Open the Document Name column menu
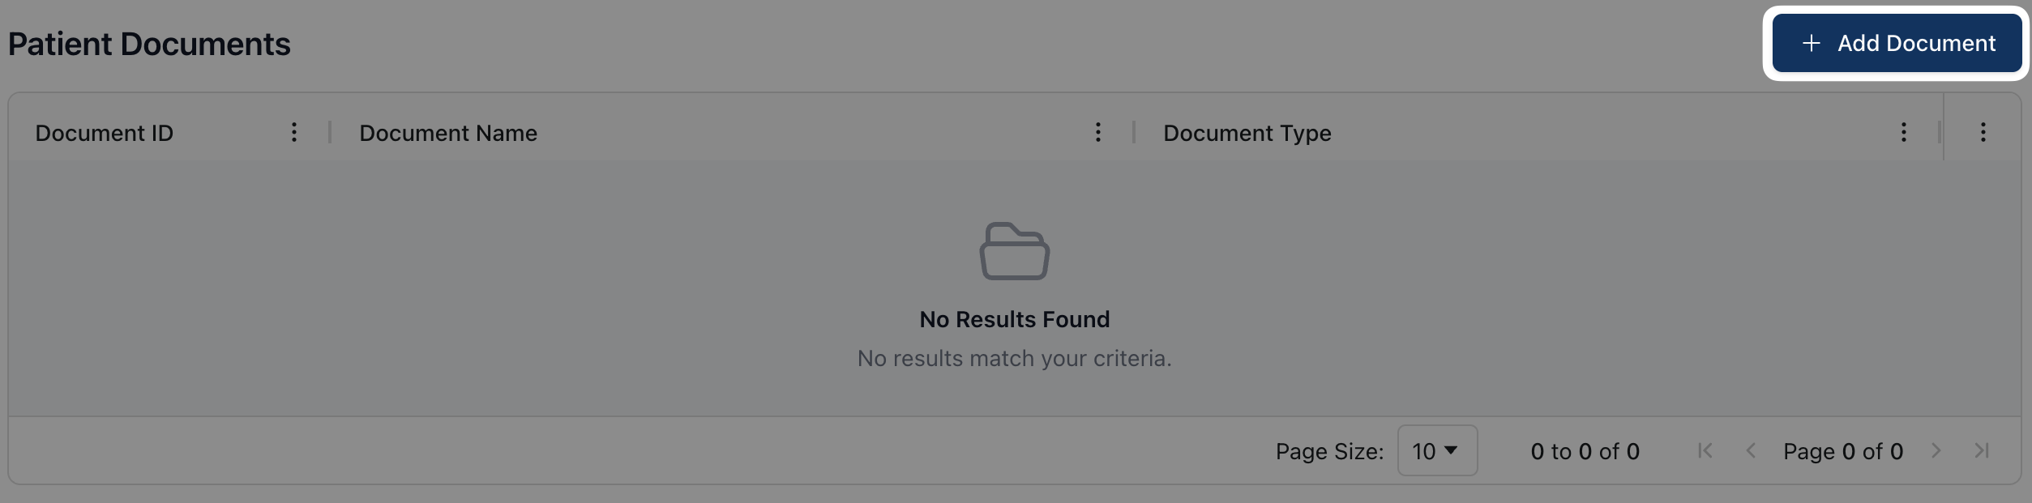This screenshot has width=2032, height=503. pos(1098,132)
